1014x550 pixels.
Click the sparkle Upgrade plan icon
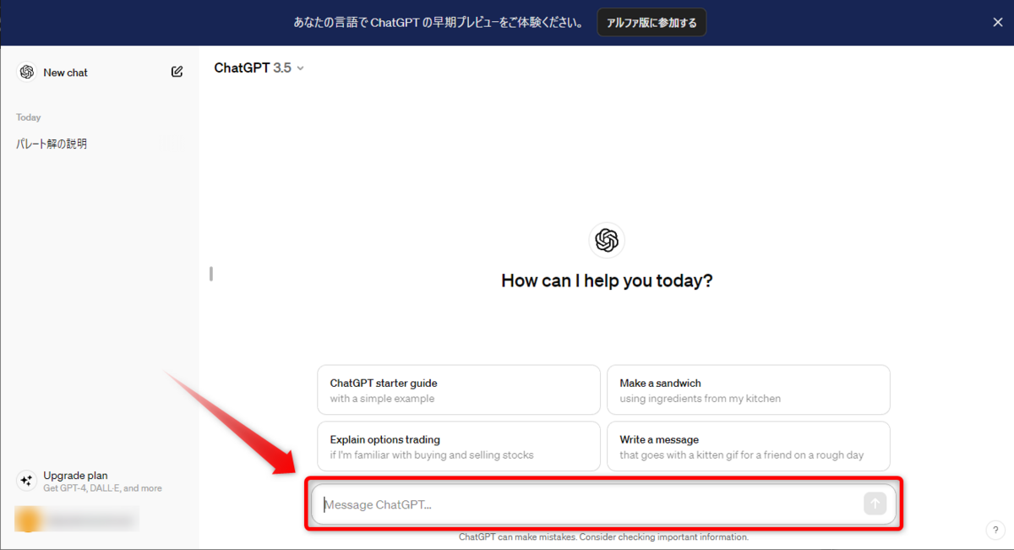(26, 481)
